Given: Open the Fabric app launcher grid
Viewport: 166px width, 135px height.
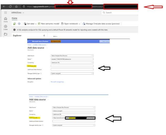Looking at the screenshot, I should coord(6,13).
